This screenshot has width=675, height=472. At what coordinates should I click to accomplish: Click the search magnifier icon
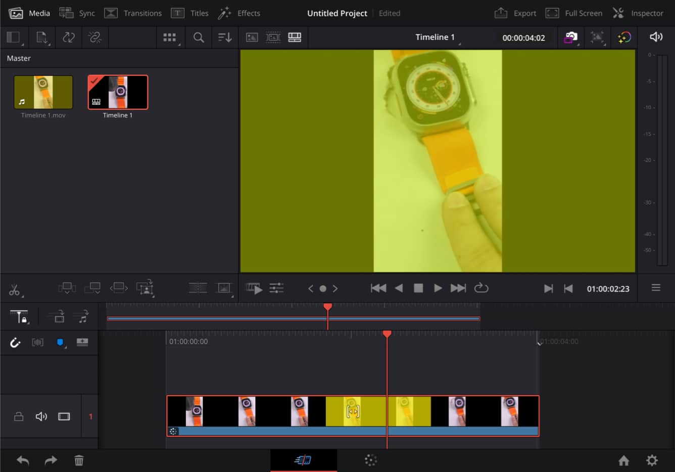(199, 37)
